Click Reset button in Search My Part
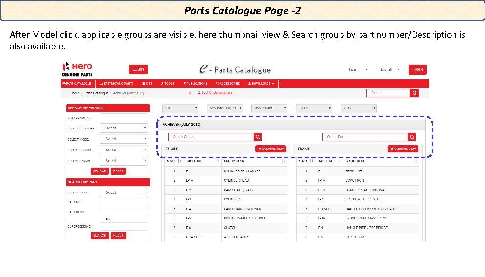This screenshot has height=277, width=485. click(x=118, y=235)
